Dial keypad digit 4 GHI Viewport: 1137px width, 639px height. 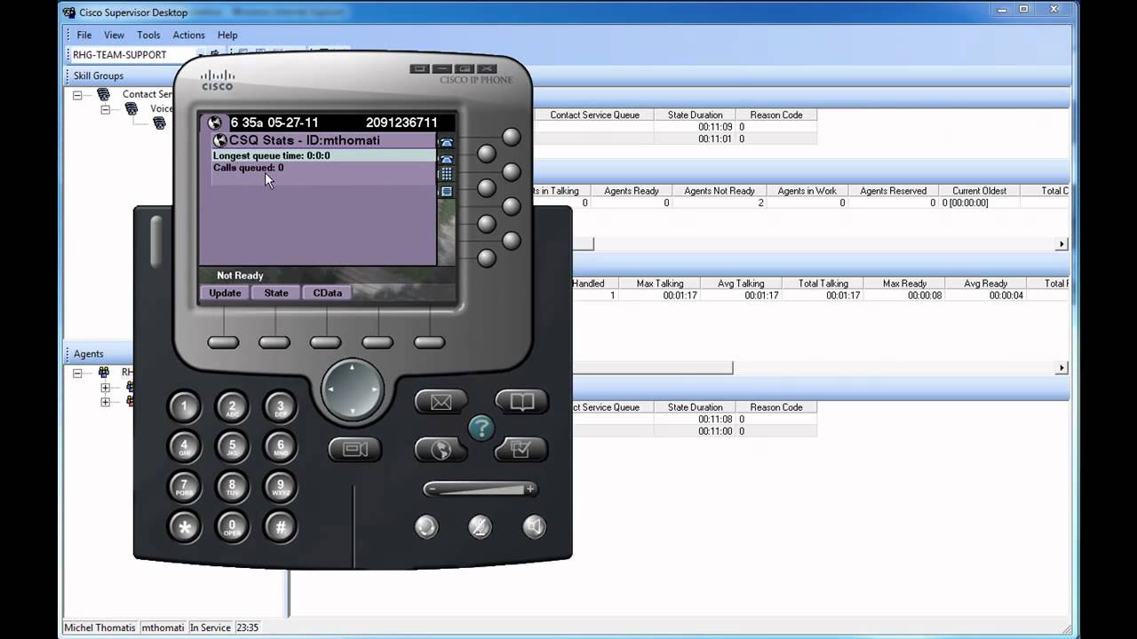tap(184, 447)
